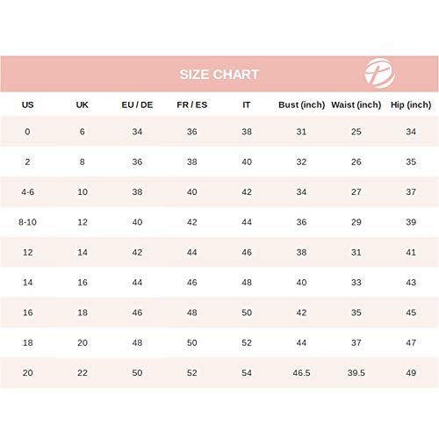Select the IT column header
439x439 pixels.
[247, 104]
